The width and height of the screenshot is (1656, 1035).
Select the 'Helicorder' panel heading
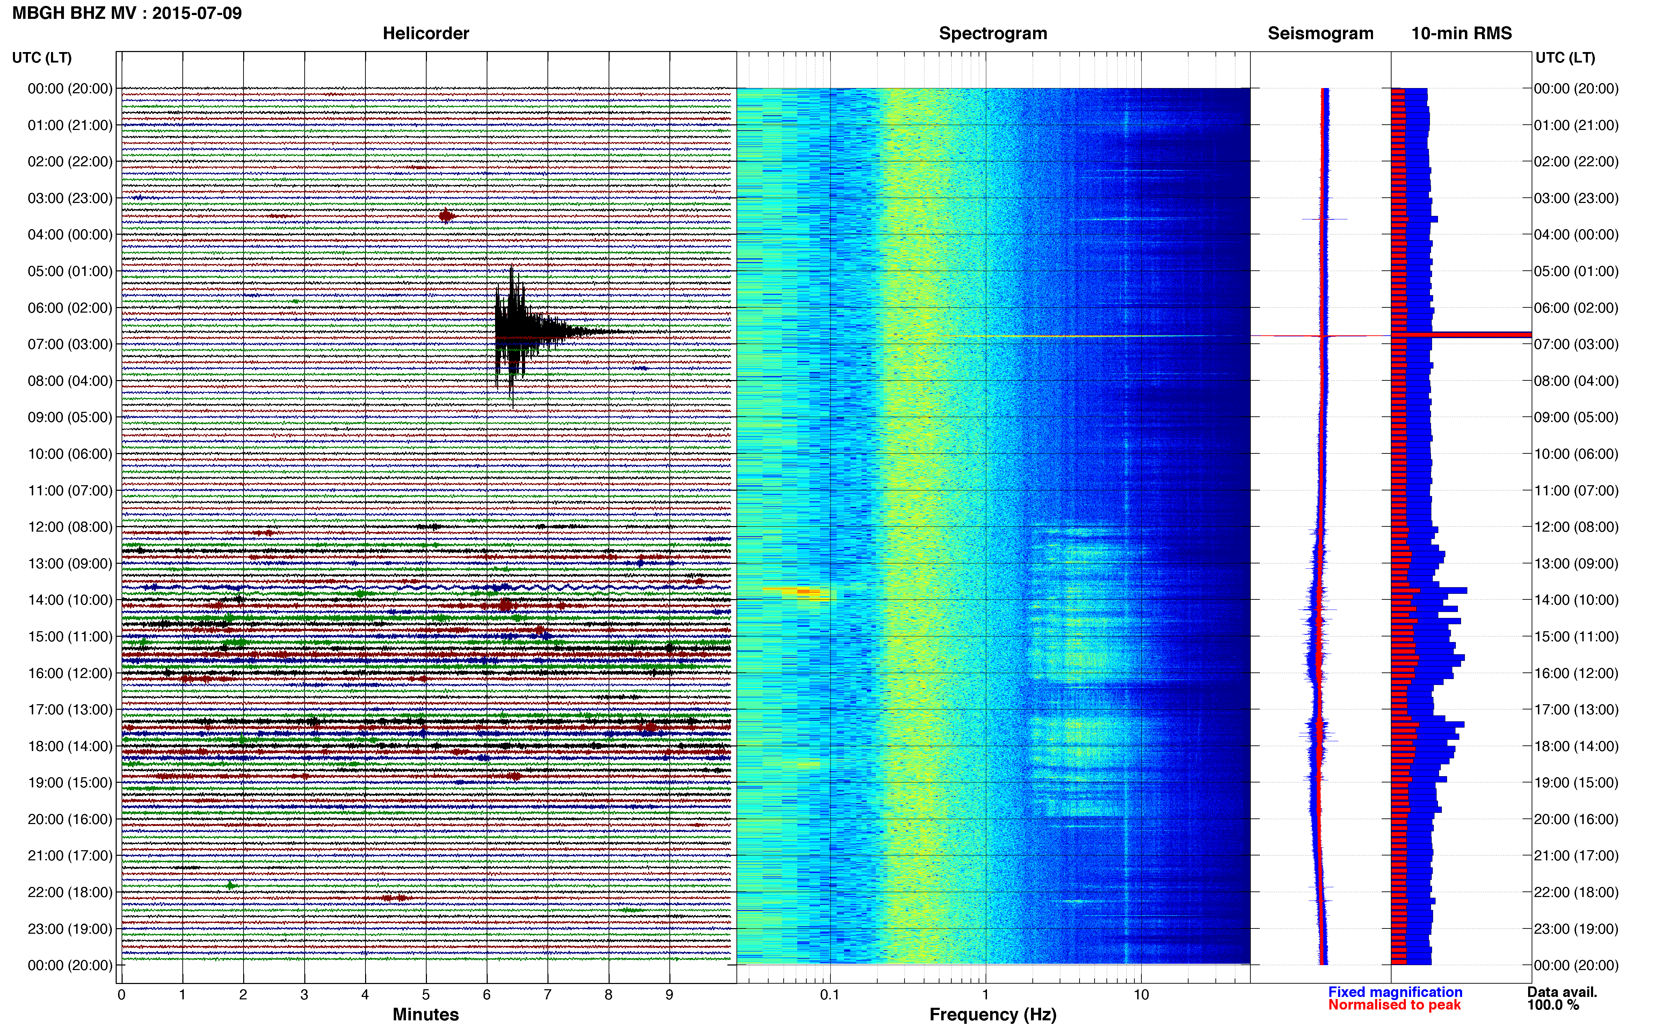(x=426, y=34)
